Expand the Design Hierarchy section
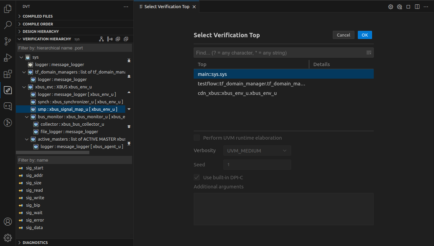Screen dimensions: 434x246 pyautogui.click(x=75, y=32)
